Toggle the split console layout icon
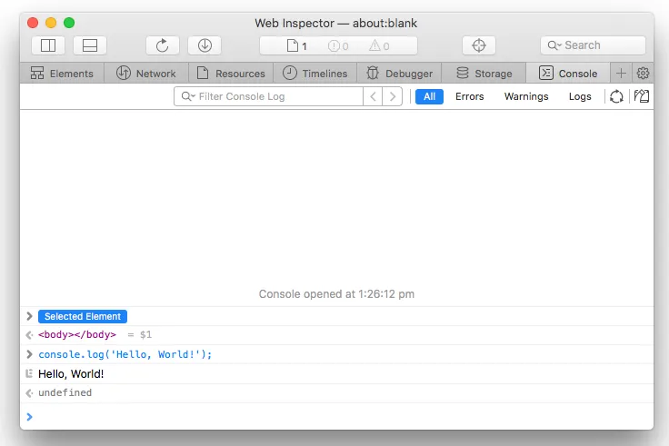The image size is (669, 446). [x=90, y=45]
